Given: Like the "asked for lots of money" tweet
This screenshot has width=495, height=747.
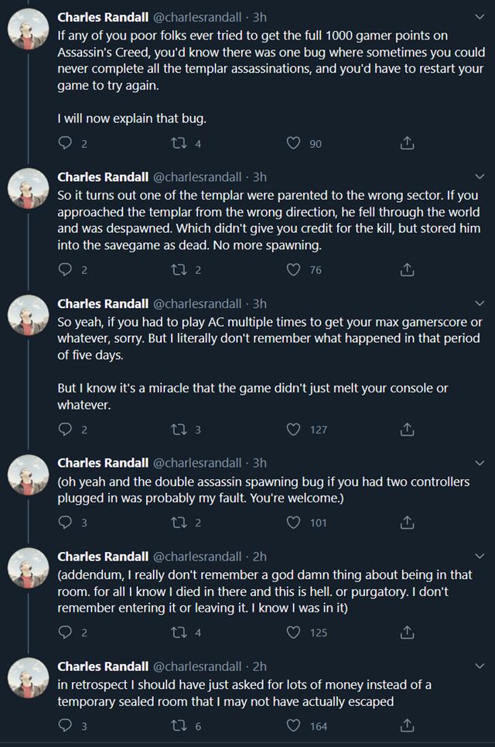Looking at the screenshot, I should pos(294,725).
